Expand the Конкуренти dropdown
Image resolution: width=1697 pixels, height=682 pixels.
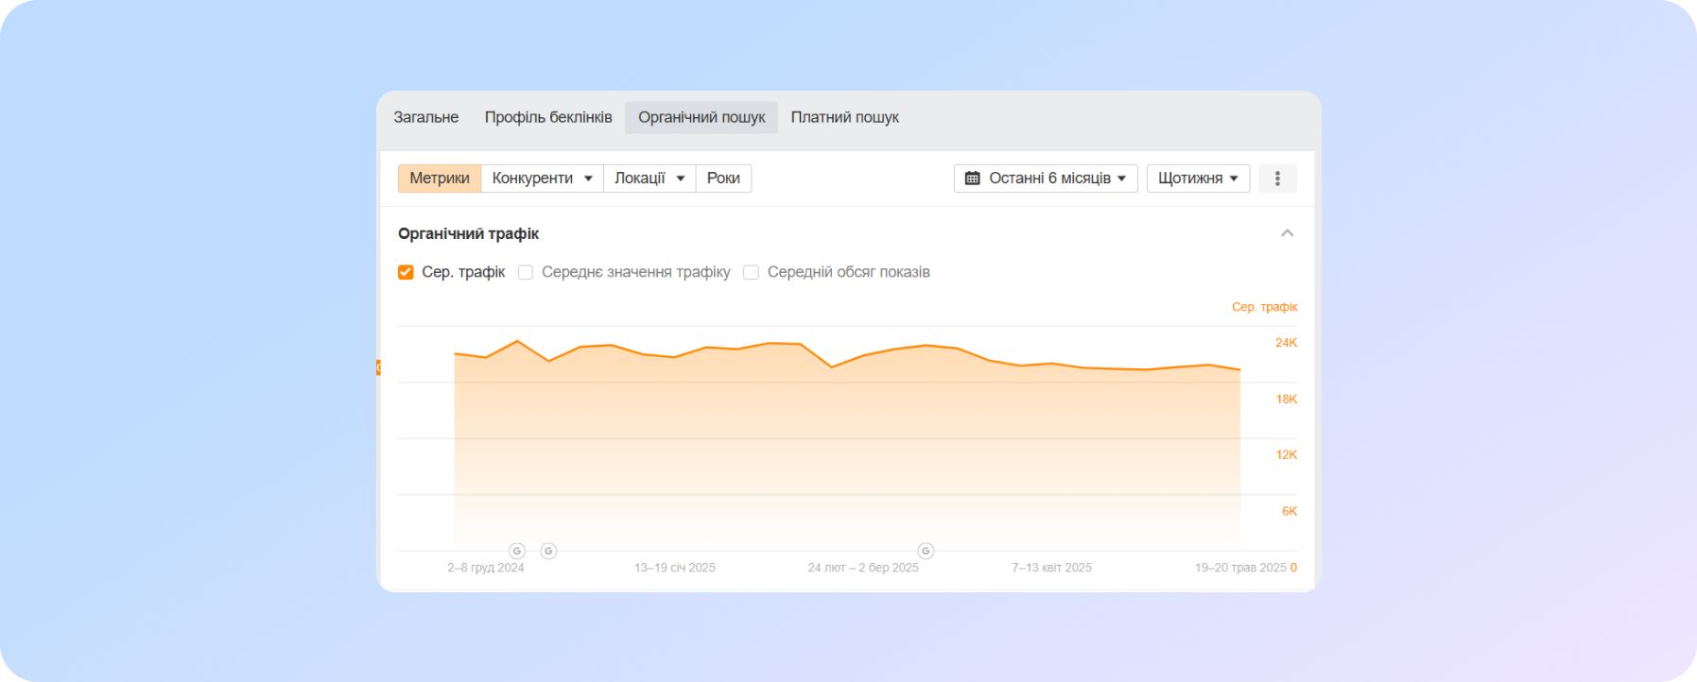(x=542, y=179)
